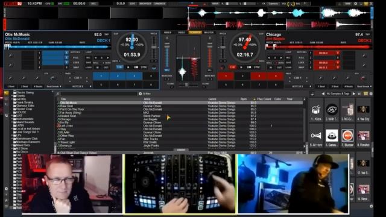Image resolution: width=386 pixels, height=217 pixels.
Task: Toggle the SNAP option on deck 1
Action: click(x=76, y=68)
